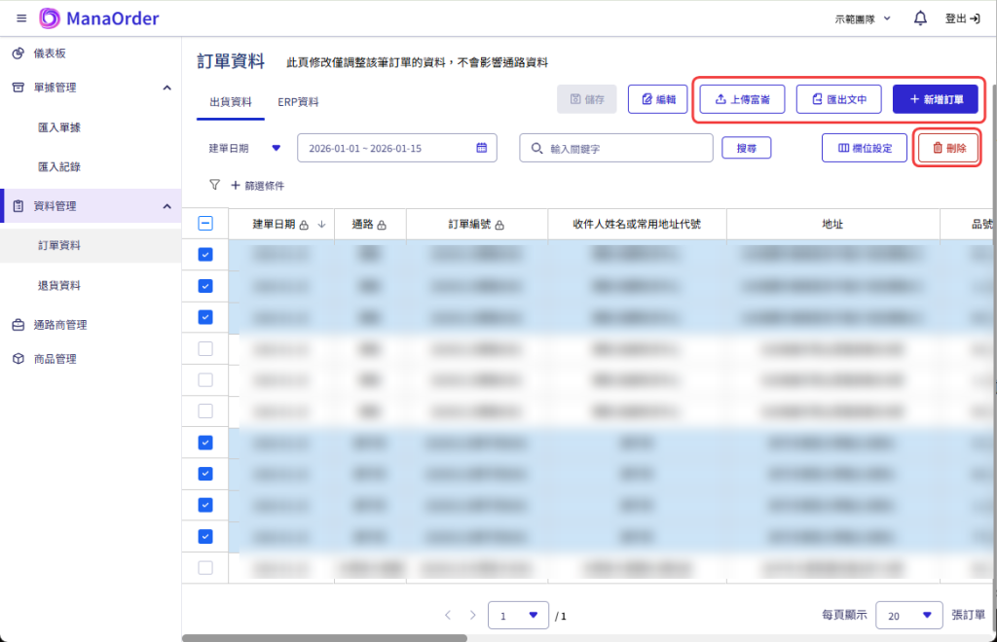Open notifications bell icon
Image resolution: width=997 pixels, height=642 pixels.
[x=920, y=18]
